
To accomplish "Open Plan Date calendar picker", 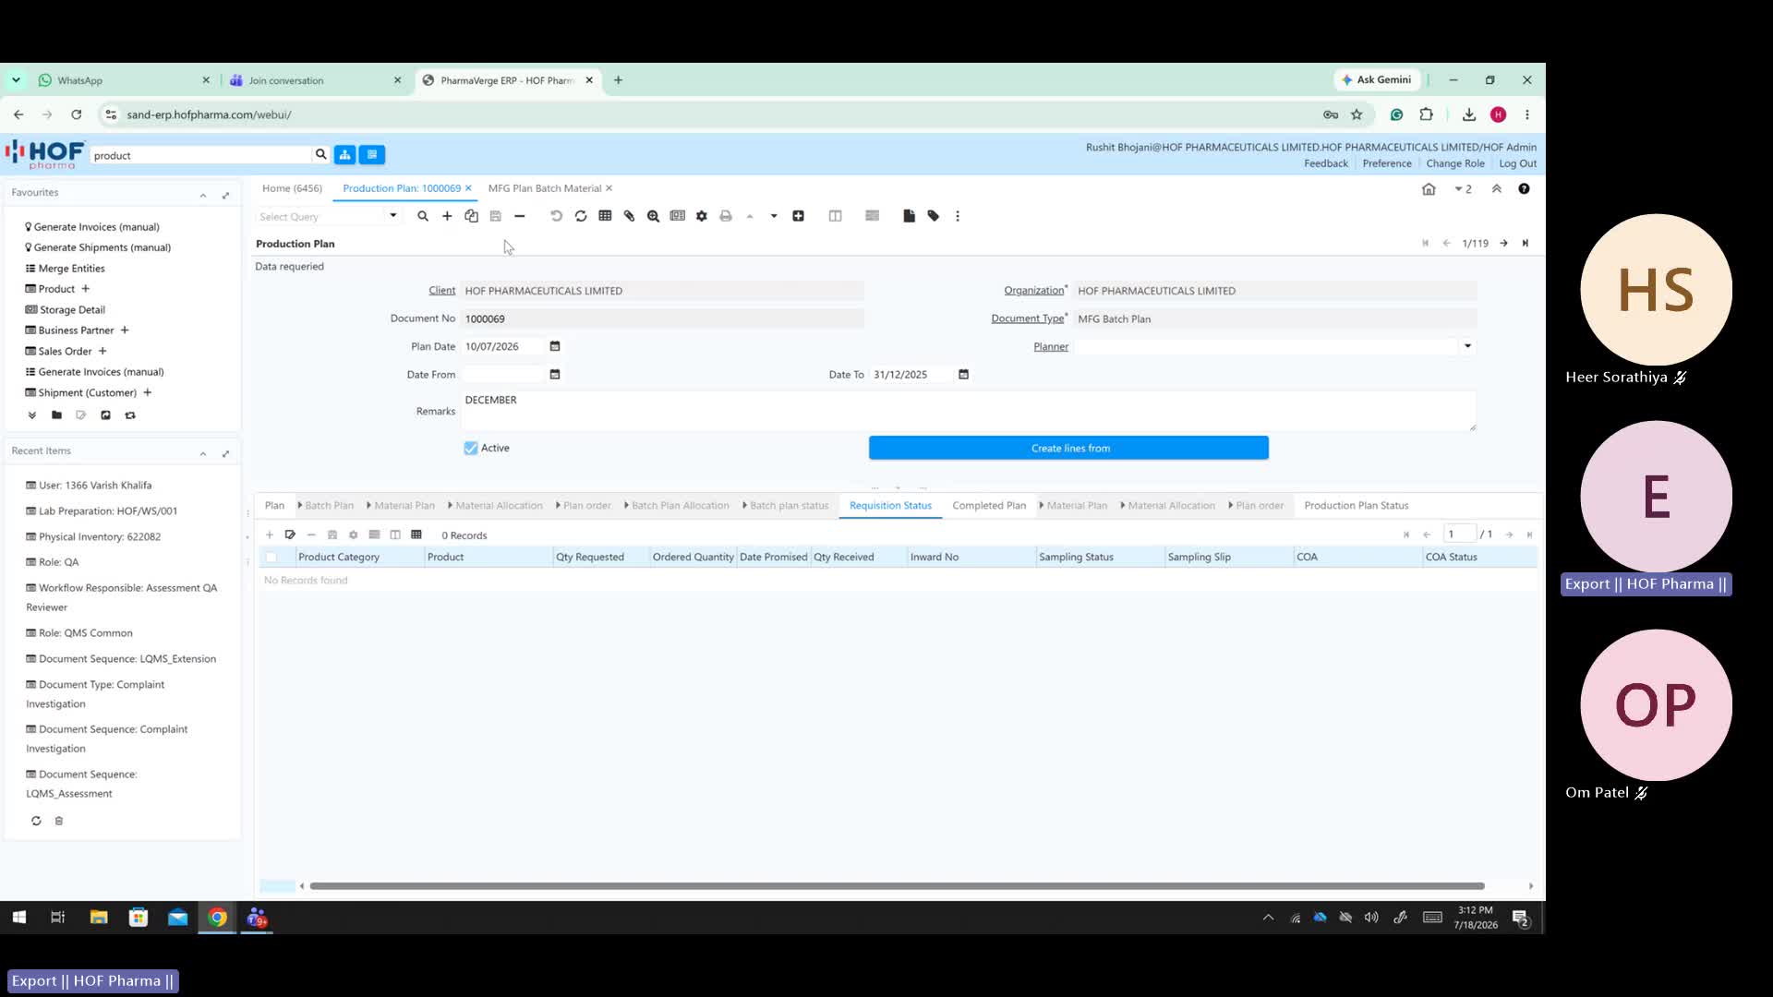I will click(x=555, y=347).
